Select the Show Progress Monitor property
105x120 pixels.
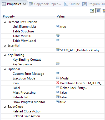tap(29, 102)
